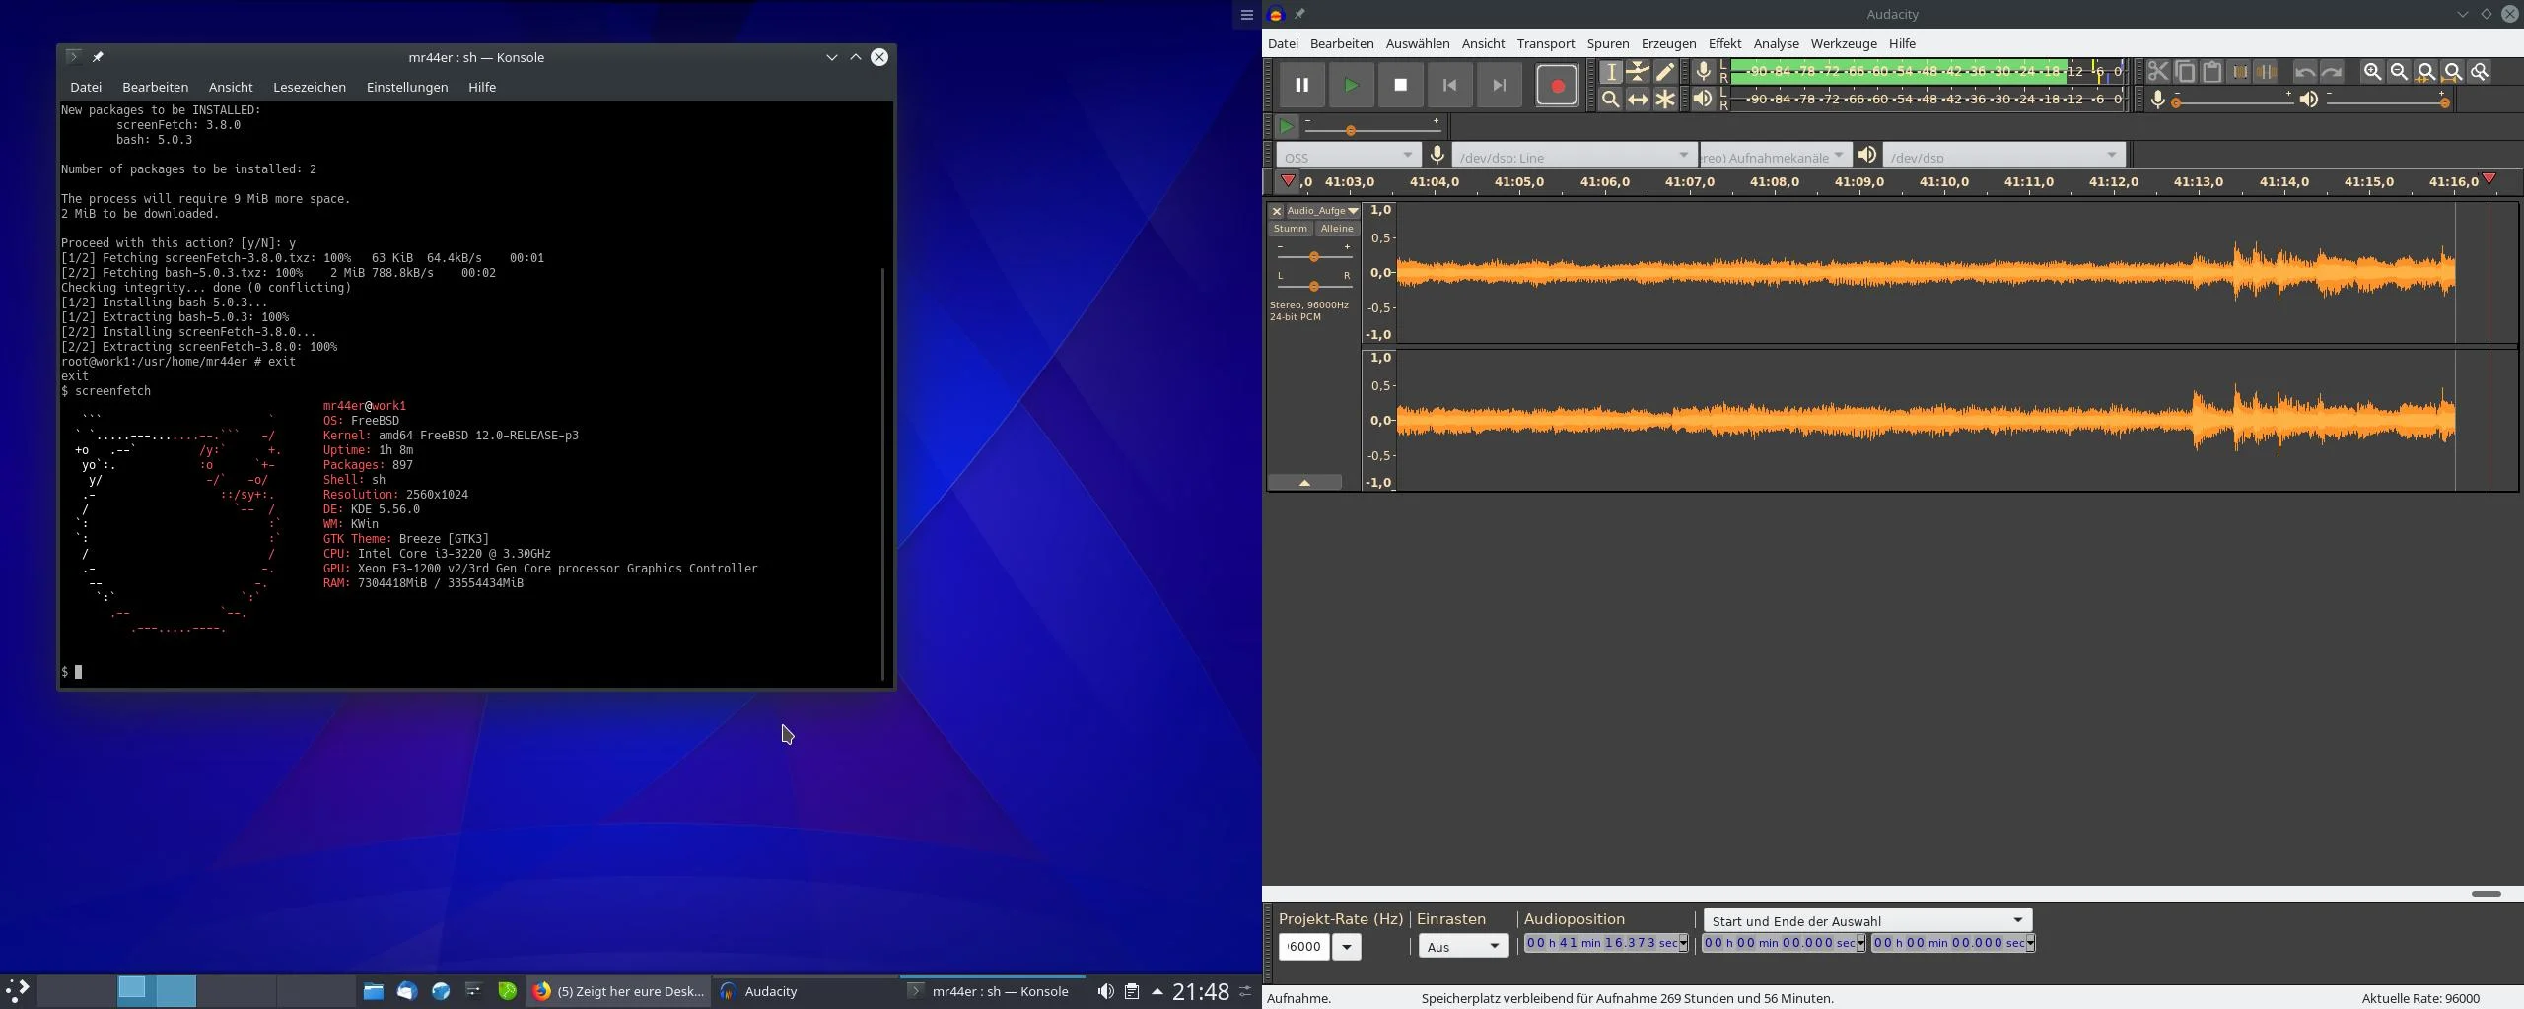Click the Paste clipboard icon

[x=2212, y=72]
